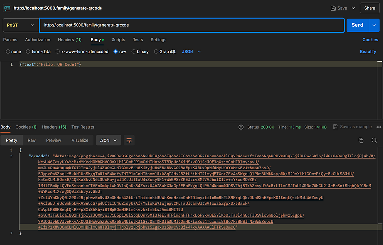The width and height of the screenshot is (383, 245).
Task: Switch to Preview response view
Action: tap(54, 140)
